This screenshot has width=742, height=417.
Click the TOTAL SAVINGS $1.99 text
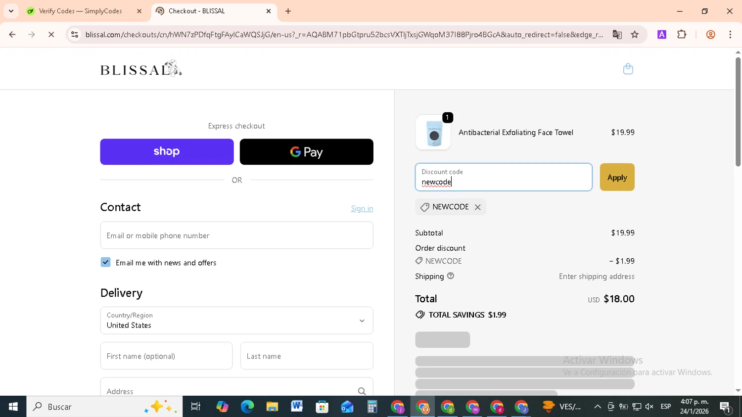click(467, 315)
